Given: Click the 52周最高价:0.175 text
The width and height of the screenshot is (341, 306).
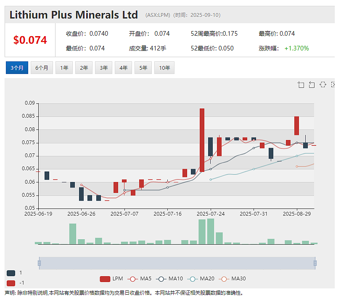Looking at the screenshot, I should click(x=214, y=34).
